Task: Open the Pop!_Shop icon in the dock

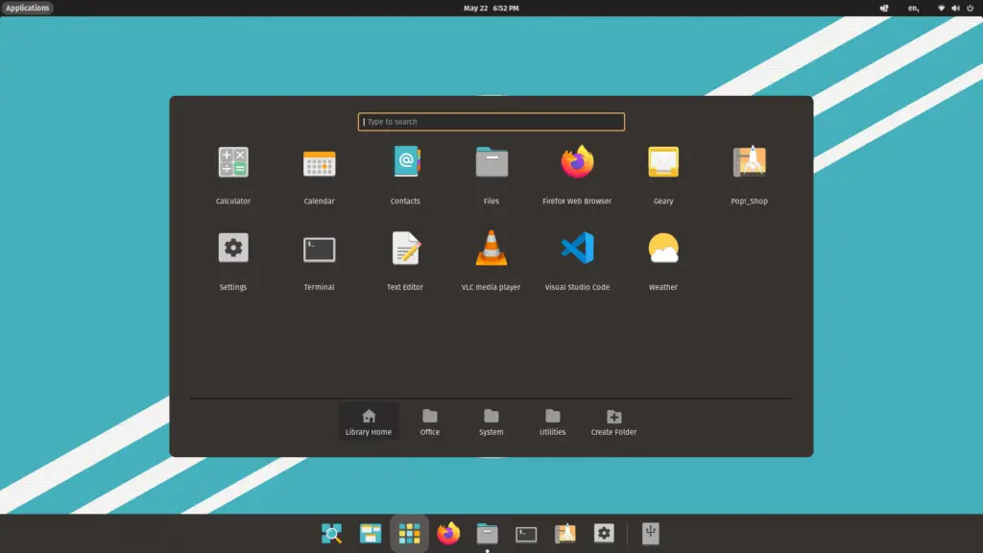Action: [564, 534]
